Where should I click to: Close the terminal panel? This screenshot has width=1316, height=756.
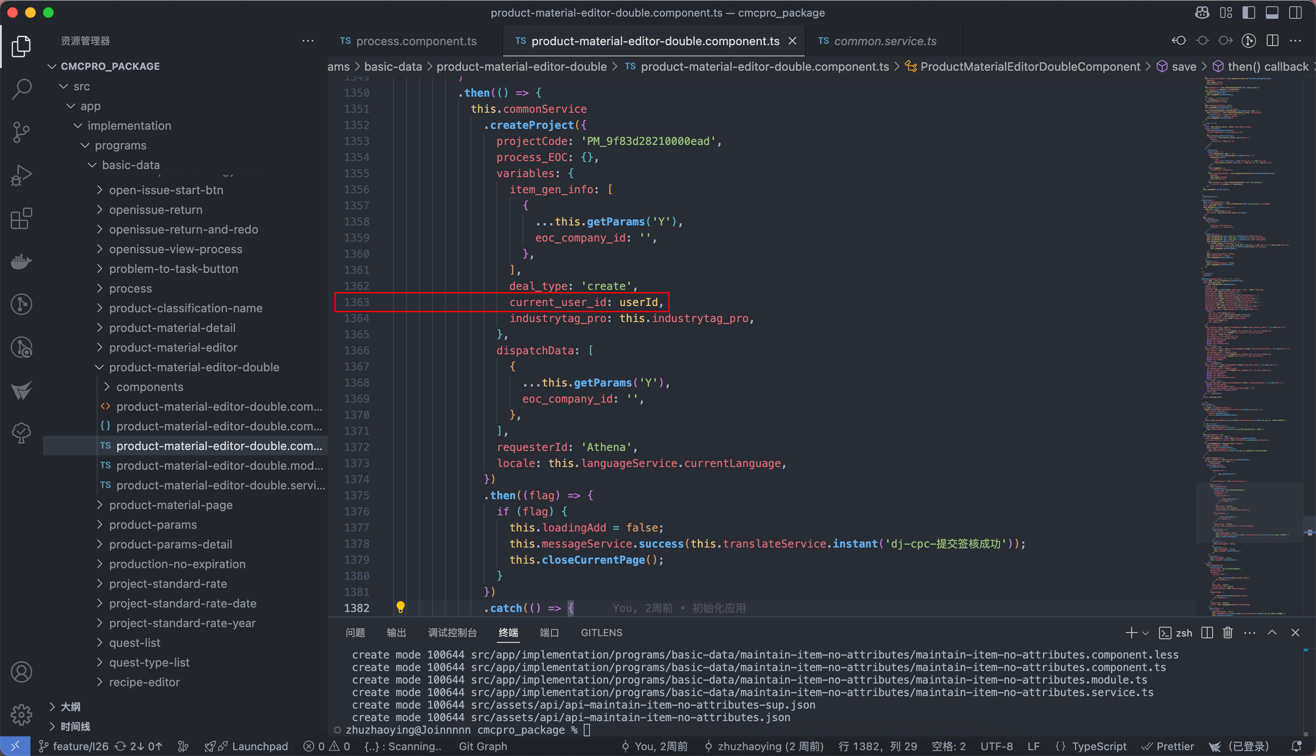[1295, 633]
